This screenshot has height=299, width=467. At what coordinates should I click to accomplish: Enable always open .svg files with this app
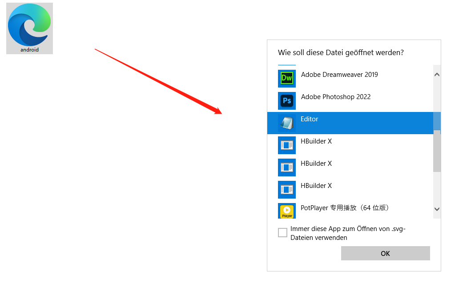point(282,232)
